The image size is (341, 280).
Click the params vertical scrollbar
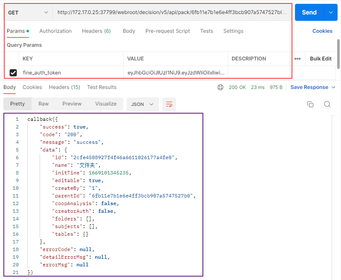point(338,54)
